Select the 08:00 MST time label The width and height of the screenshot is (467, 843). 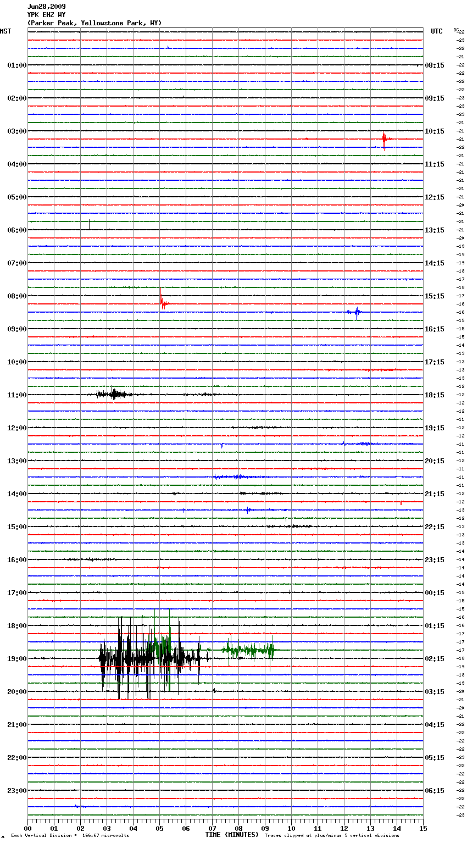click(x=16, y=296)
